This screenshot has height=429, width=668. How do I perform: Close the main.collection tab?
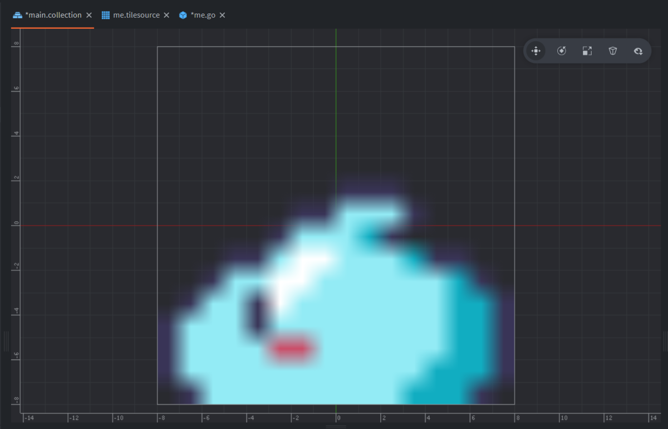click(x=89, y=15)
